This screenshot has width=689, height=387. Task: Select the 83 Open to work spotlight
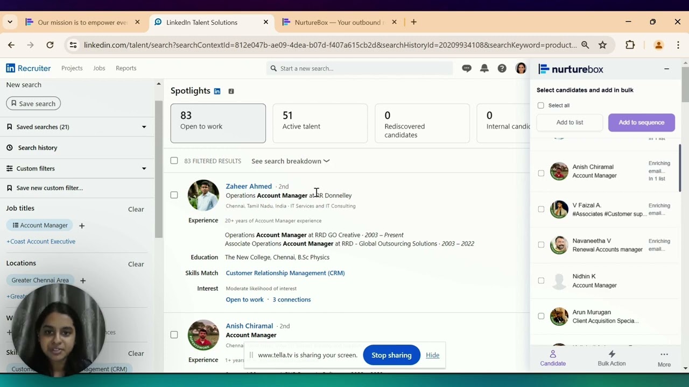click(x=218, y=123)
